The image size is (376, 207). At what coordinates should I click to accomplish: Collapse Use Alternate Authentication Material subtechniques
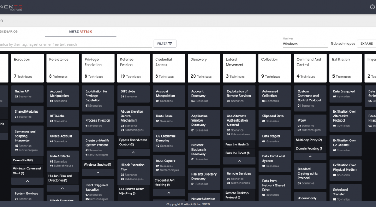pos(239,161)
